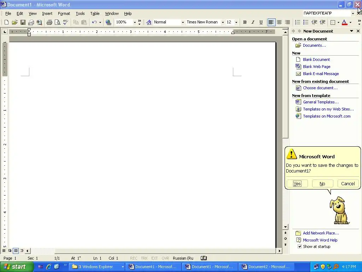Image resolution: width=362 pixels, height=272 pixels.
Task: Switch to Print Layout View button
Action: (16, 250)
